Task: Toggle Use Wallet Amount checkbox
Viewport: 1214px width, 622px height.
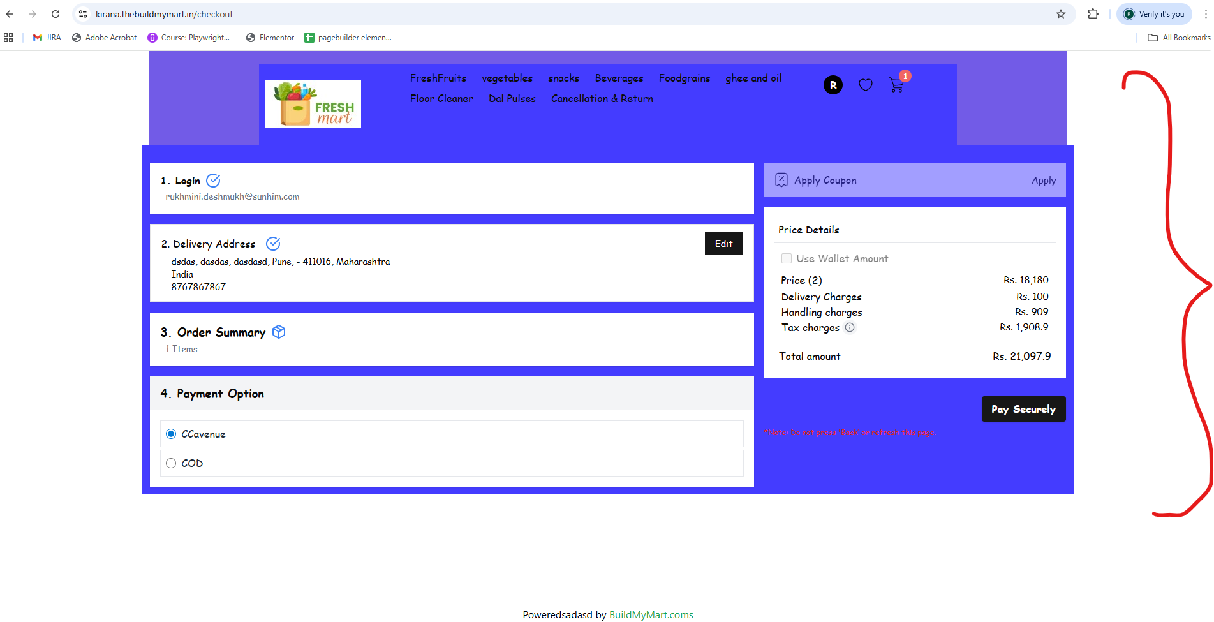Action: pos(787,258)
